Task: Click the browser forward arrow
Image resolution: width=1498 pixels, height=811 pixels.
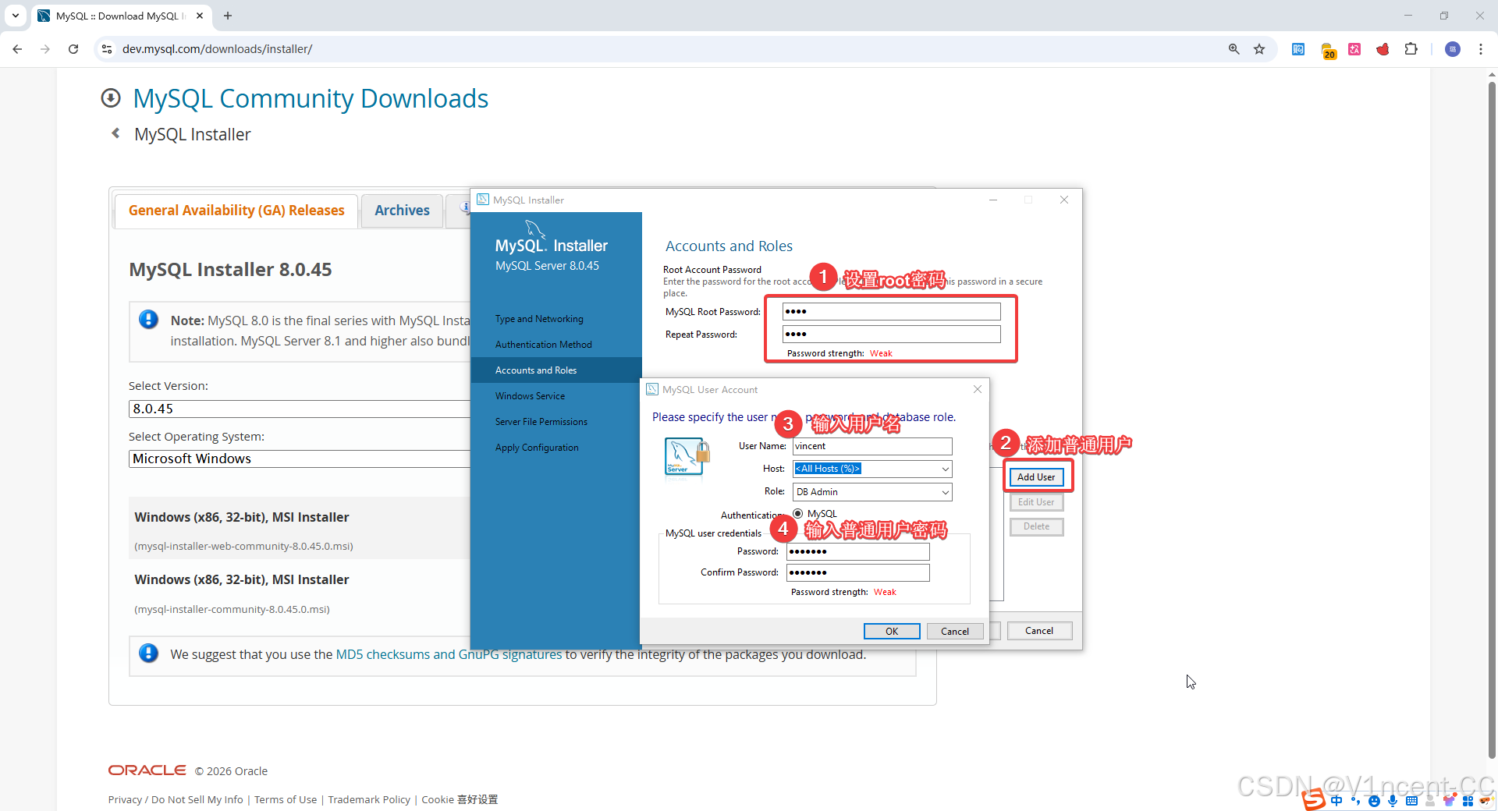Action: [45, 49]
